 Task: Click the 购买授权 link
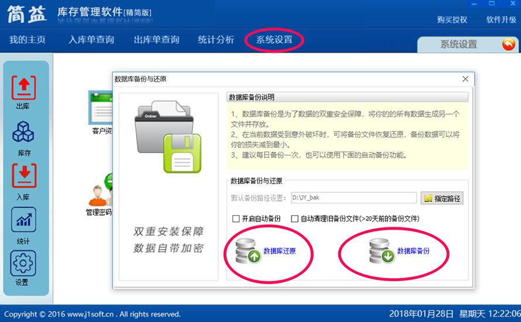[453, 20]
